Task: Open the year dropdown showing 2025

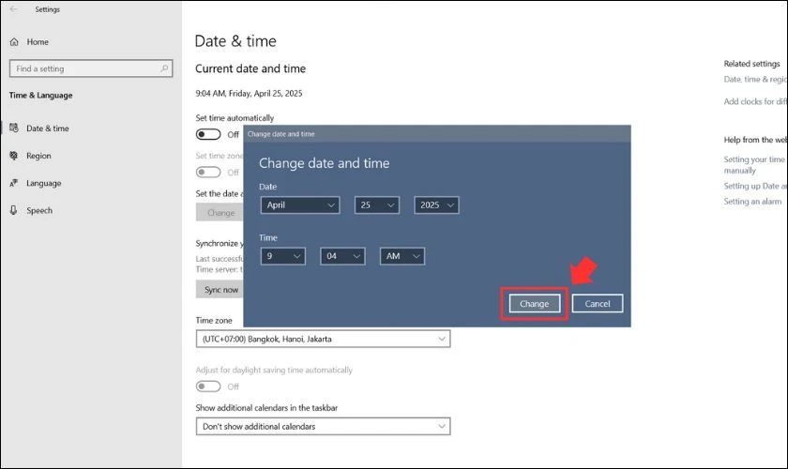Action: pos(436,205)
